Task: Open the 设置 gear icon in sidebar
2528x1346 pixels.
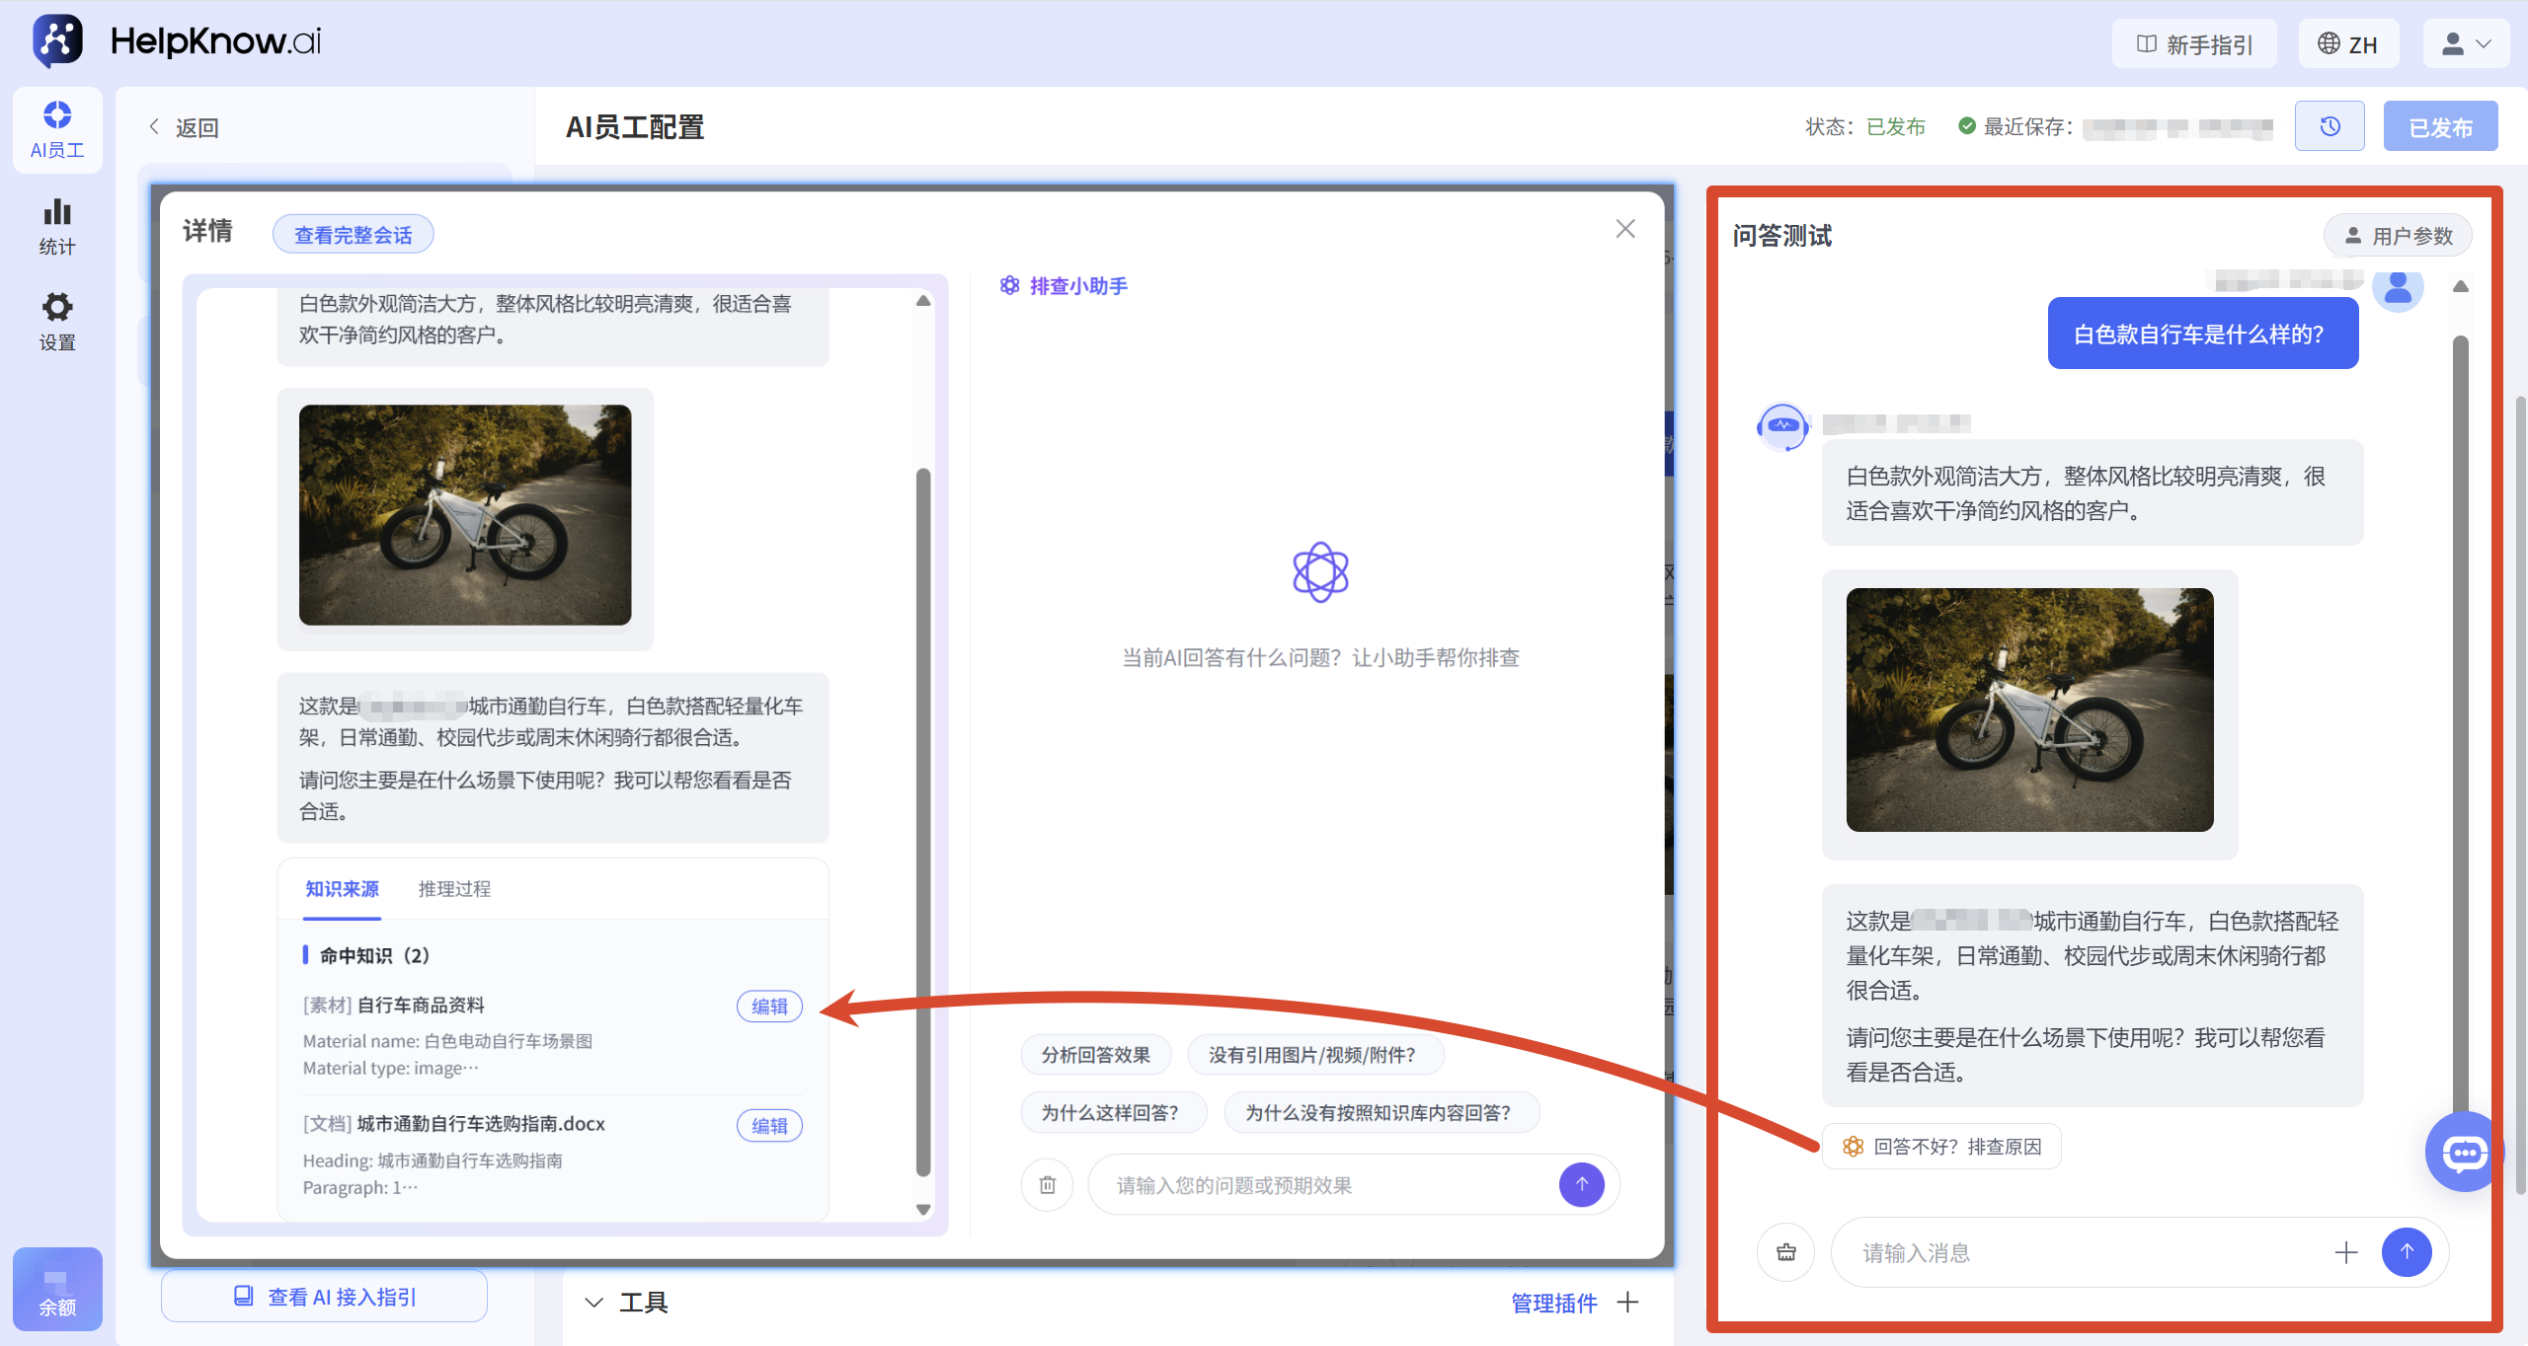Action: pyautogui.click(x=57, y=322)
